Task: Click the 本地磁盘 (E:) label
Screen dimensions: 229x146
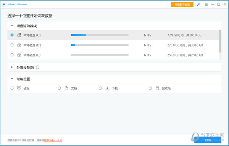Action: (32, 55)
